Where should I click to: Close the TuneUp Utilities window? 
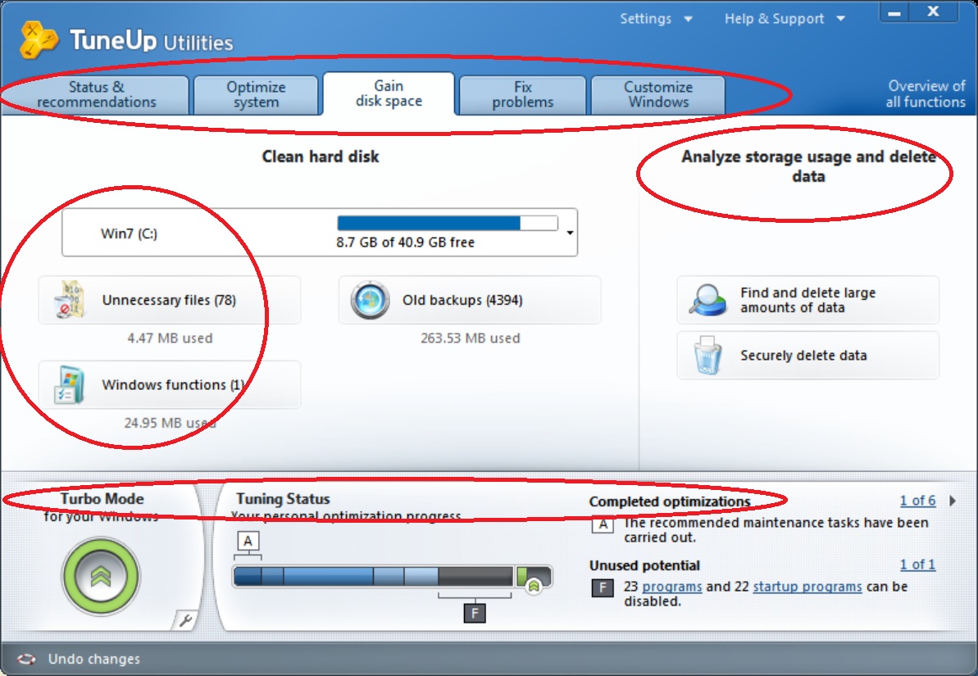(933, 11)
